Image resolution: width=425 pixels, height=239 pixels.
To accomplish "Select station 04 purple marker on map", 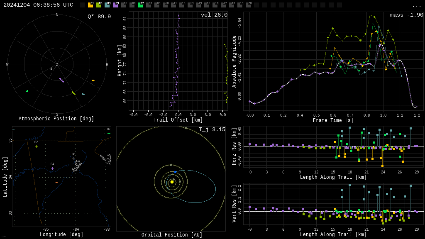I will (x=52, y=168).
